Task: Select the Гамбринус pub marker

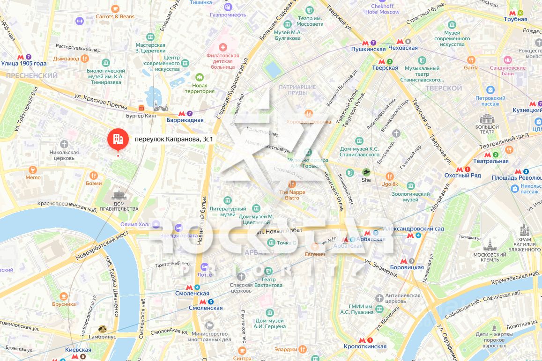Action: 102,329
